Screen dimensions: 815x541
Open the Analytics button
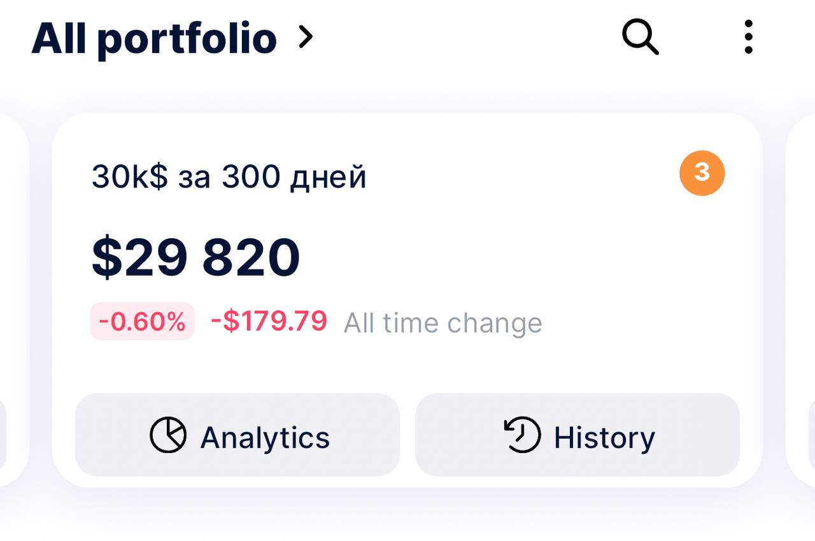click(x=237, y=435)
